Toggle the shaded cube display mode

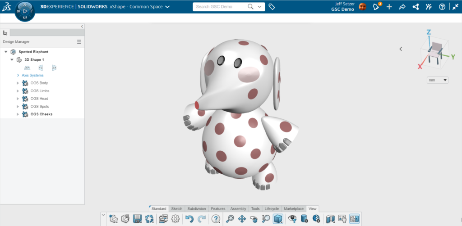click(278, 219)
